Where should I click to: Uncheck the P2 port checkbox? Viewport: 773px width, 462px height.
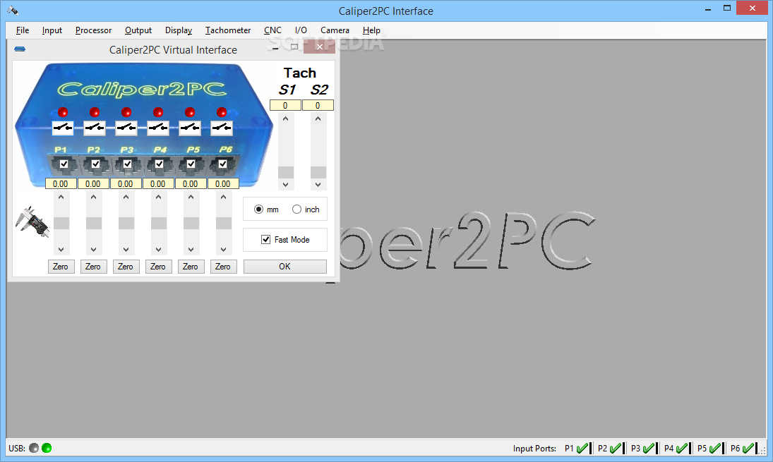click(x=95, y=164)
